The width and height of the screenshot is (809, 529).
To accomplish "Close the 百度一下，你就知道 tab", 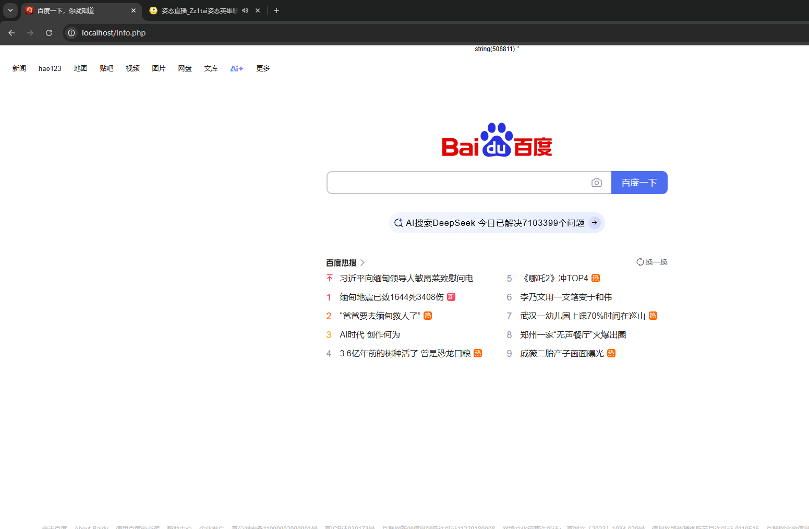I will pos(134,10).
